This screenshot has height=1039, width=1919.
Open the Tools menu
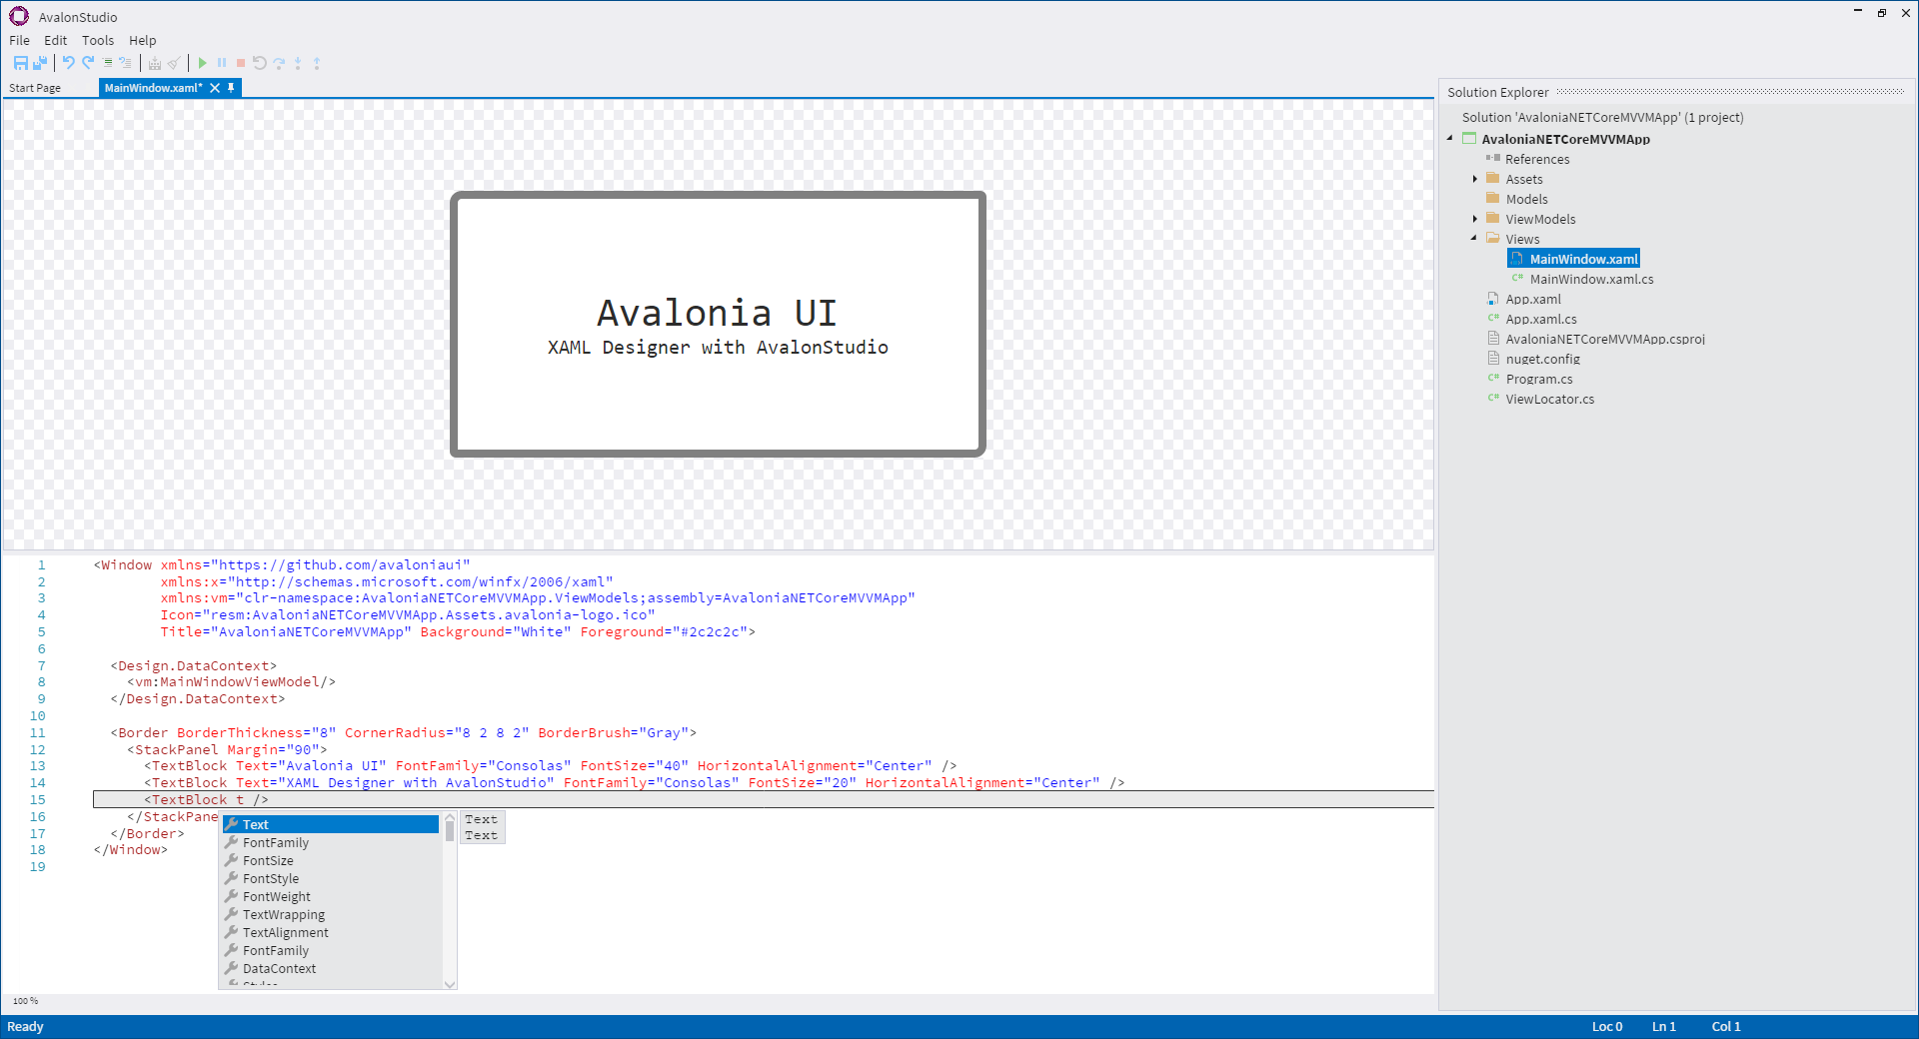97,40
